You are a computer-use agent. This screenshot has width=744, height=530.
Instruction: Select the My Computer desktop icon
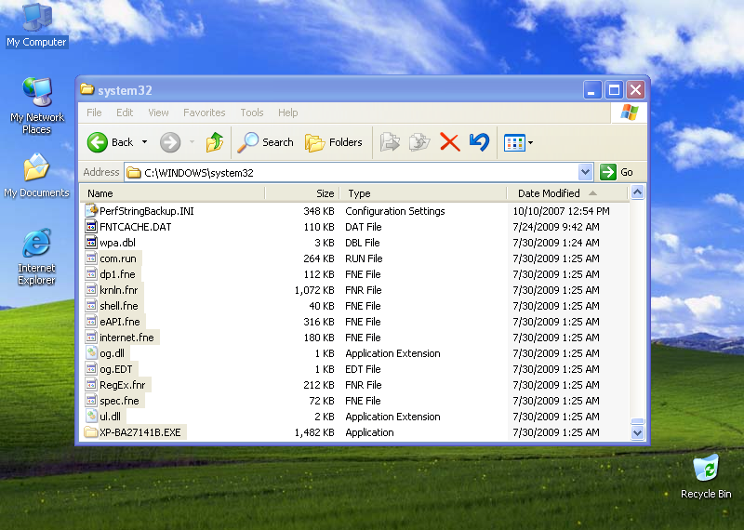(x=36, y=25)
